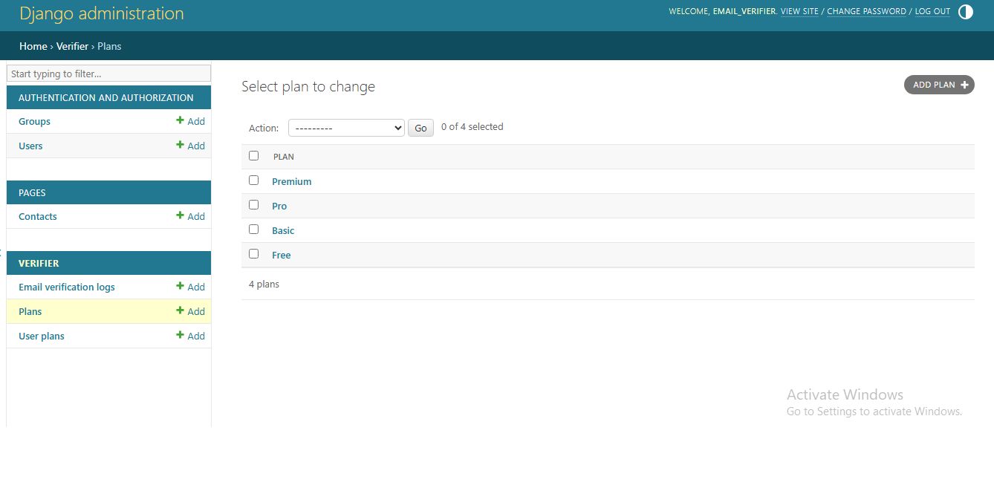The image size is (994, 491).
Task: Tick the select-all checkbox in PLAN header
Action: pos(253,156)
